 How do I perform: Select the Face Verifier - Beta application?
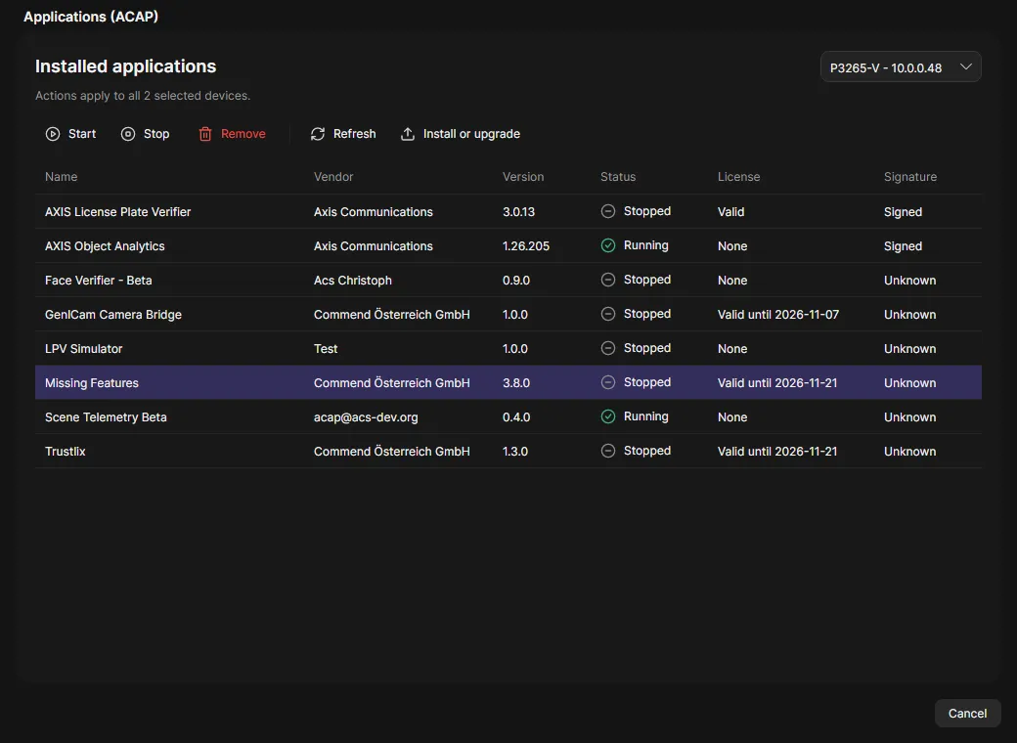[508, 280]
